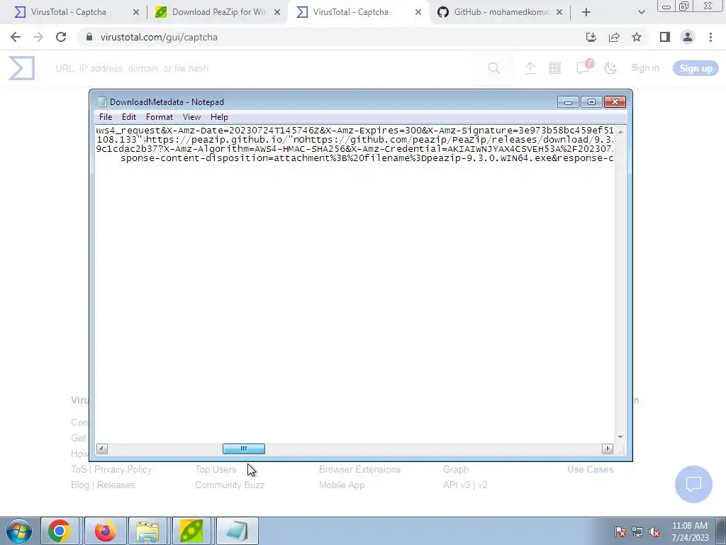The width and height of the screenshot is (726, 545).
Task: Click Use Cases footer link
Action: pos(591,470)
